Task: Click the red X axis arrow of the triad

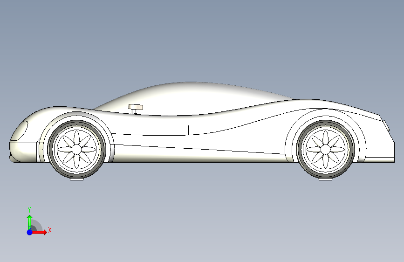Action: [x=39, y=232]
